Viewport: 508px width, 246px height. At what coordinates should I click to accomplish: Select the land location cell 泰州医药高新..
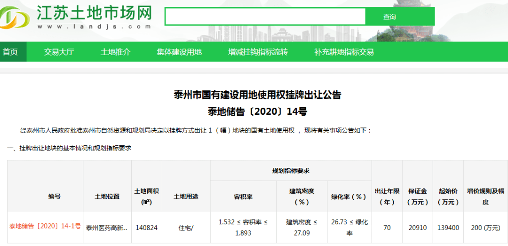tap(107, 228)
